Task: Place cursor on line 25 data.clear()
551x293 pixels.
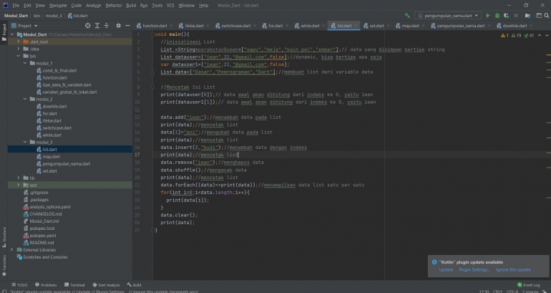Action: point(179,215)
